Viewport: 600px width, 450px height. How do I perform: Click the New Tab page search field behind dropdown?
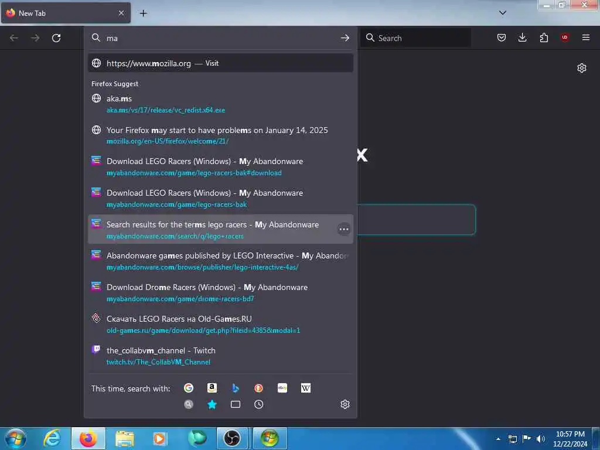point(417,220)
